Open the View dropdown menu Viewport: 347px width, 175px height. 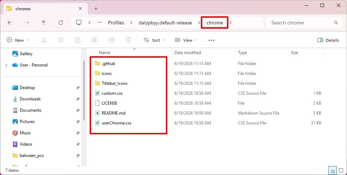[x=186, y=40]
